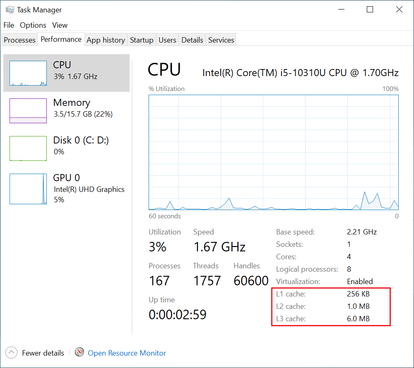Image resolution: width=414 pixels, height=368 pixels.
Task: Select the Memory graph thumbnail
Action: point(28,110)
